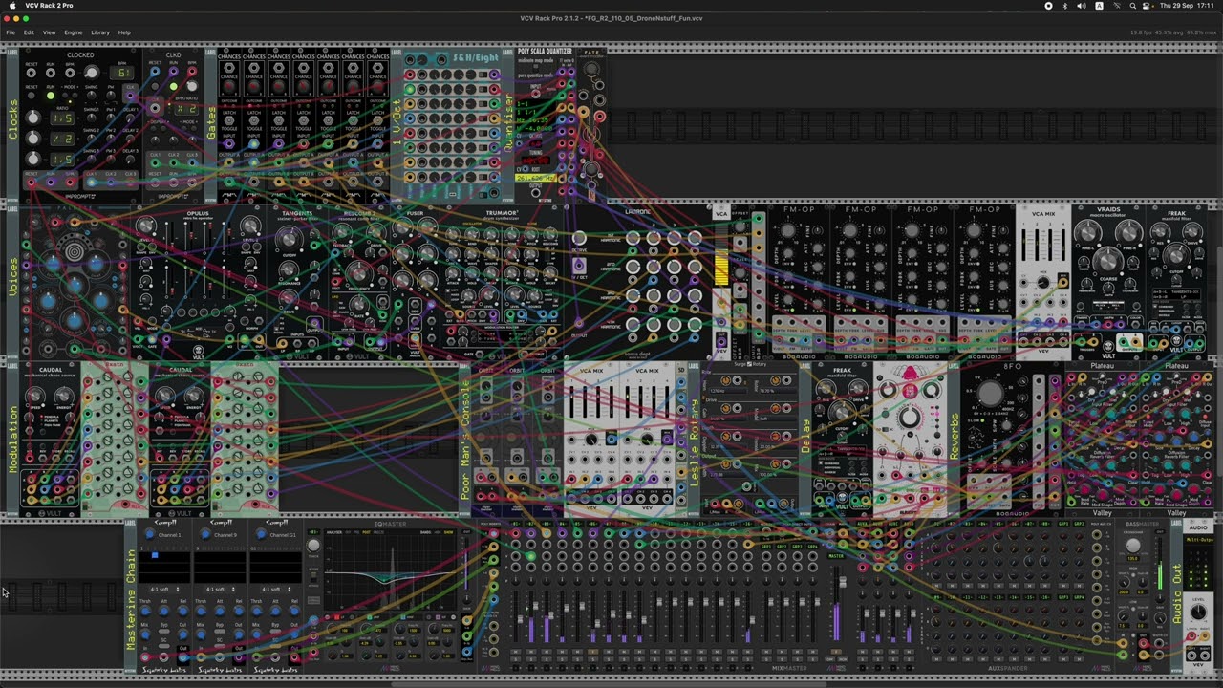Open the Edit menu
Viewport: 1223px width, 688px height.
pos(29,32)
